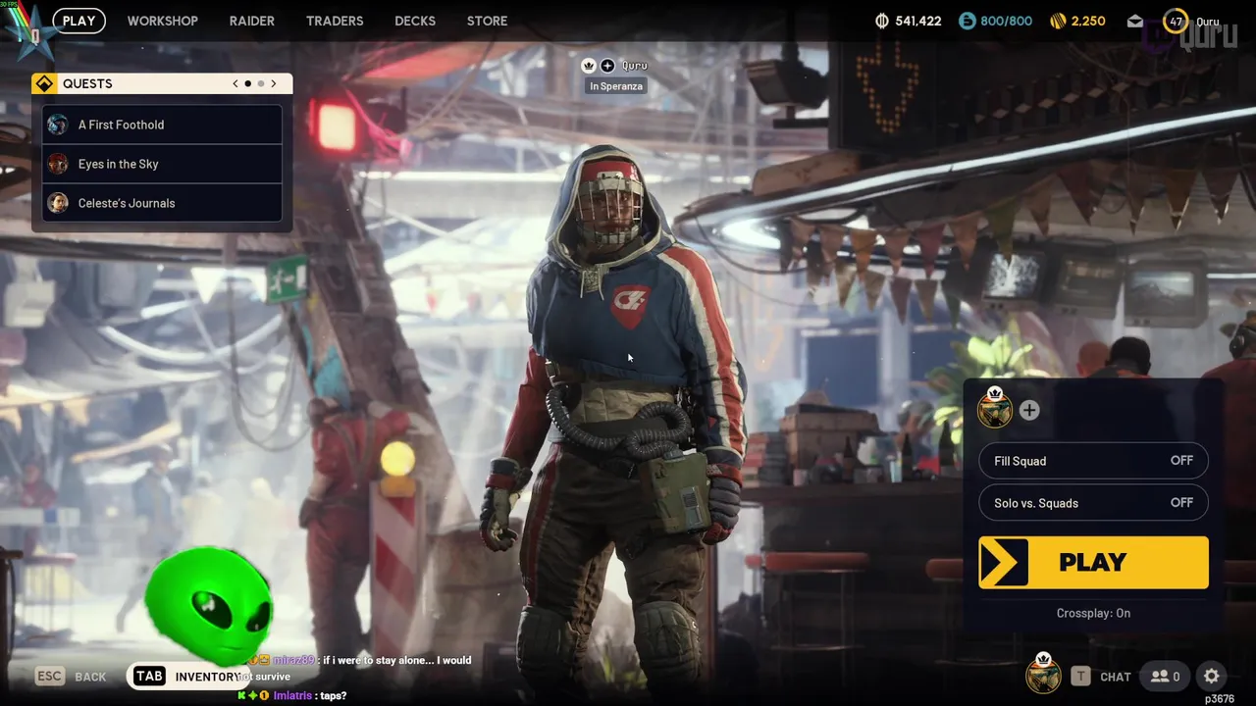The height and width of the screenshot is (706, 1256).
Task: Open the Celeste's Journals quest
Action: pyautogui.click(x=163, y=203)
